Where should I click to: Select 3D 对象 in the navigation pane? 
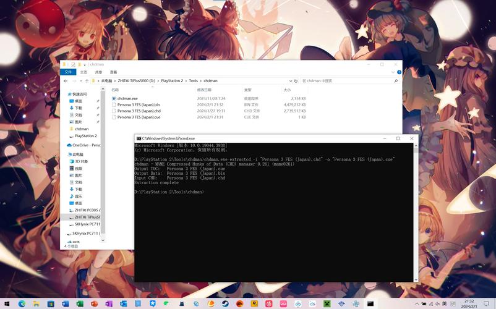(x=81, y=161)
